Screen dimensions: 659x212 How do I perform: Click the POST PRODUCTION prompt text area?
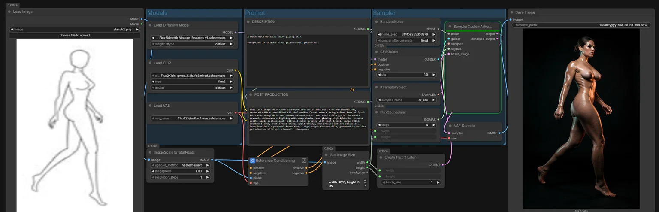tap(308, 125)
